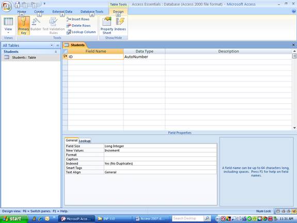Viewport: 297px width, 223px height.
Task: Select the Lookup field properties tab
Action: [x=85, y=141]
